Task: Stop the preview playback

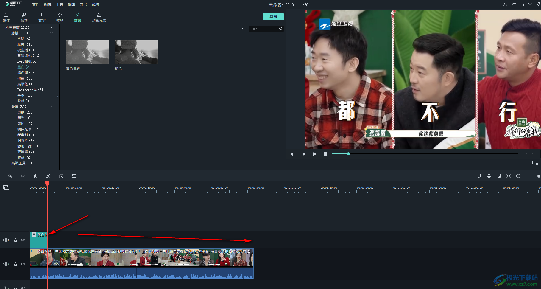Action: 325,154
